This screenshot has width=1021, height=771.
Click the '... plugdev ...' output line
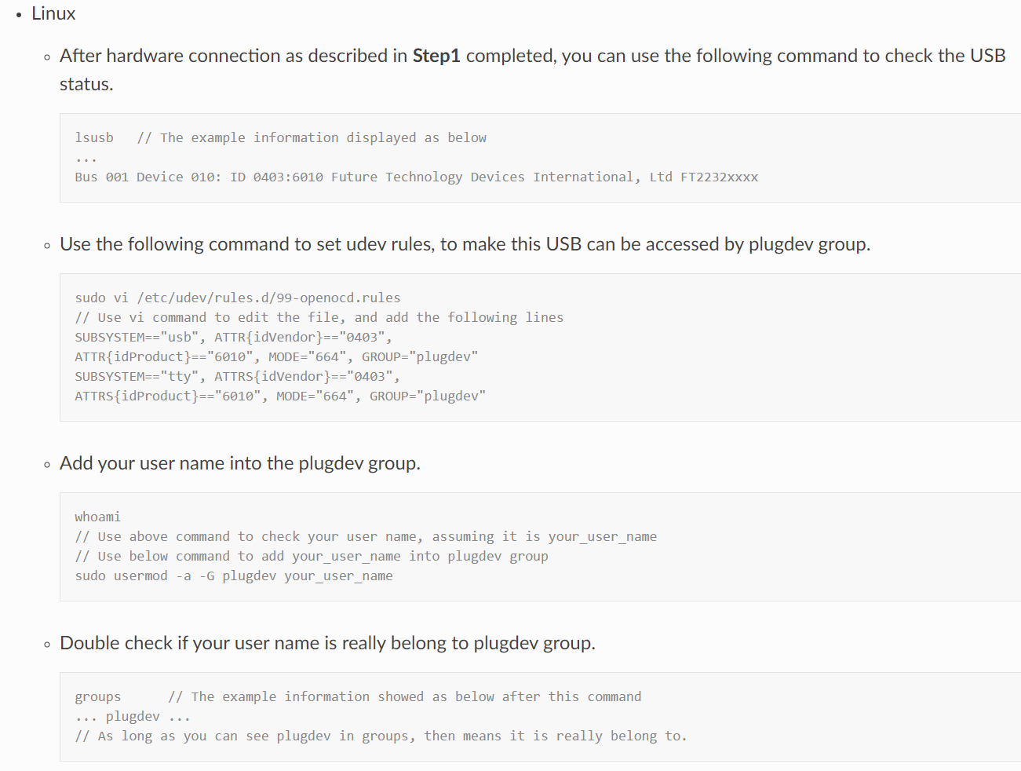[133, 716]
